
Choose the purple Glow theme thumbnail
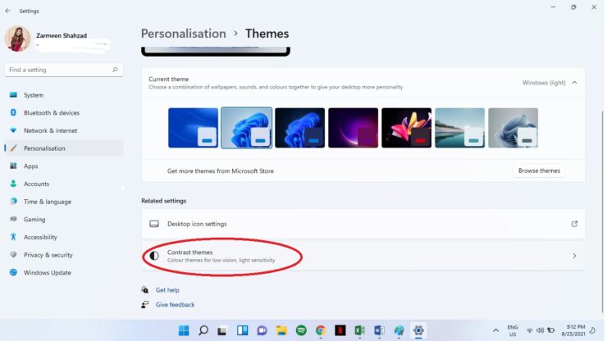353,128
